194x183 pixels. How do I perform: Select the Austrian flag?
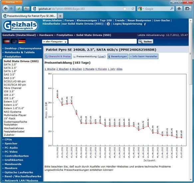click(6, 41)
